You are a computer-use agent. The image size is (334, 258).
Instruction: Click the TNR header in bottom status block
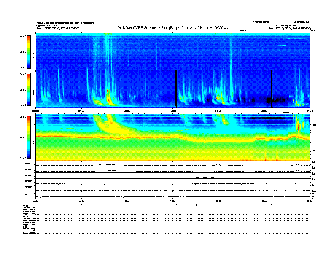click(x=24, y=227)
